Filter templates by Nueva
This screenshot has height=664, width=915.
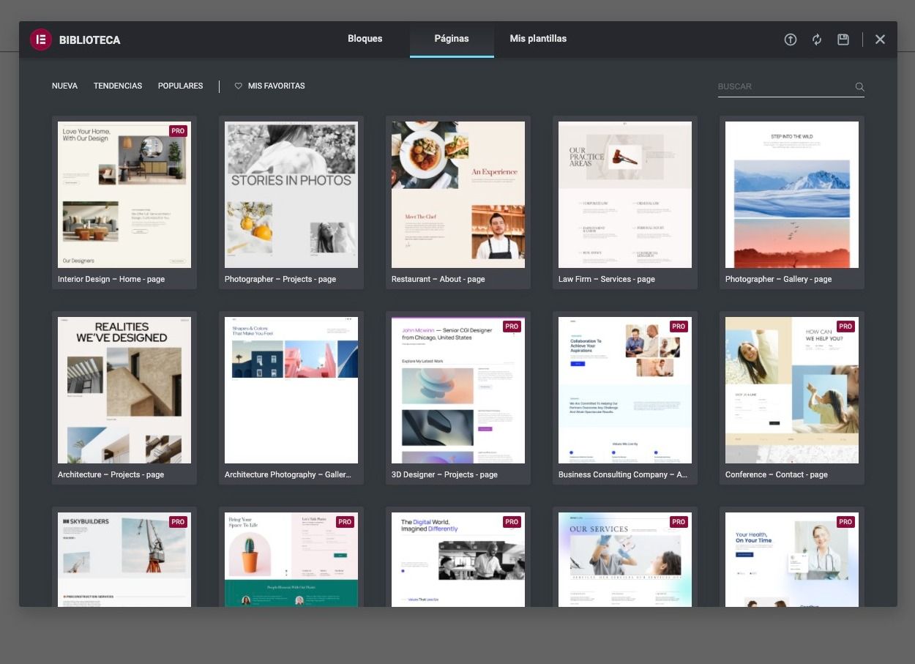click(x=64, y=86)
